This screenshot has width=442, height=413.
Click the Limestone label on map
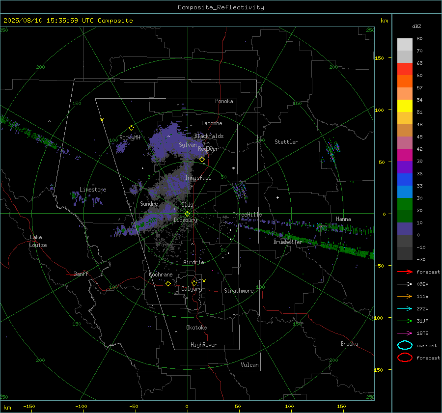[93, 190]
